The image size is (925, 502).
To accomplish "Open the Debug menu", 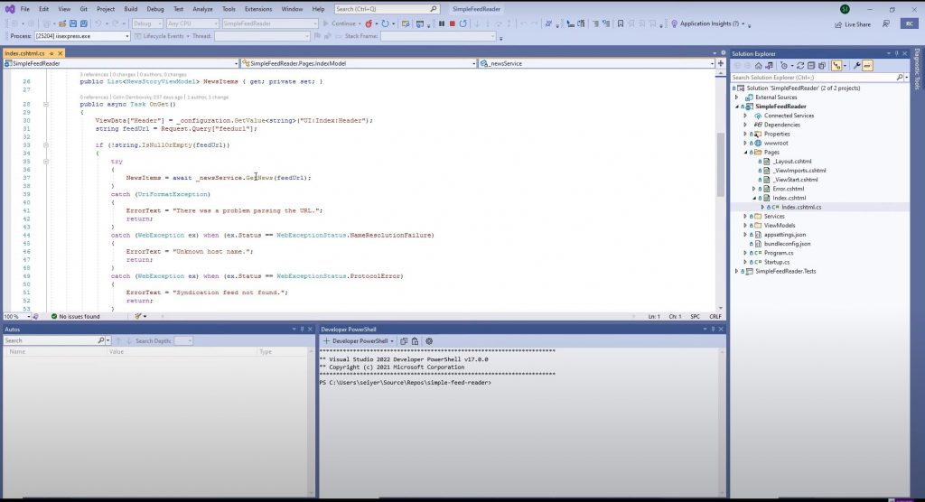I will [155, 9].
